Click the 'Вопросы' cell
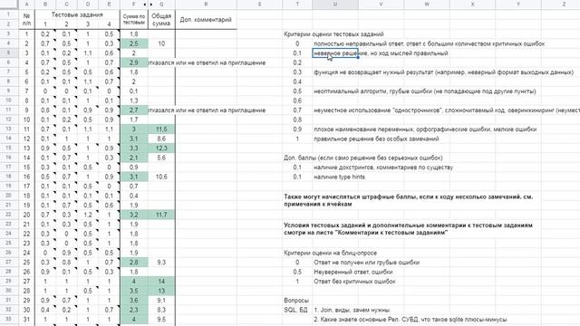Screen dimensions: 580x326 point(296,301)
